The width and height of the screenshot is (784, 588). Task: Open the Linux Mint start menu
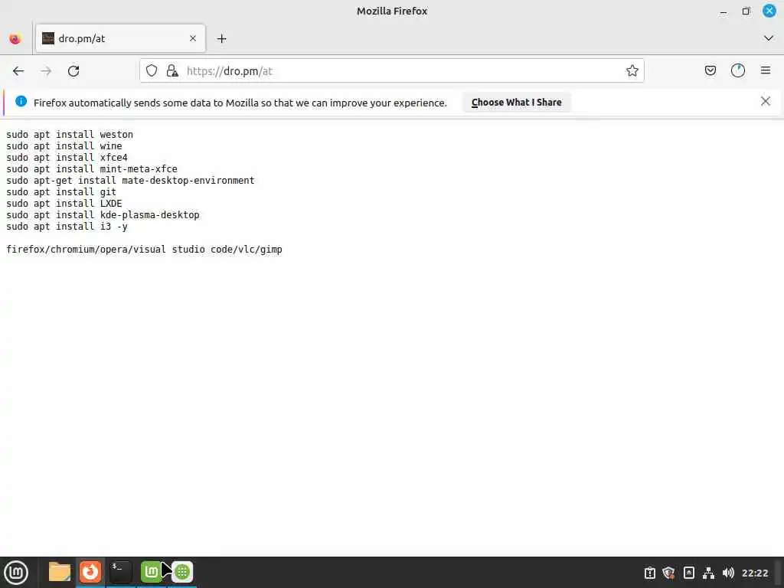coord(17,573)
